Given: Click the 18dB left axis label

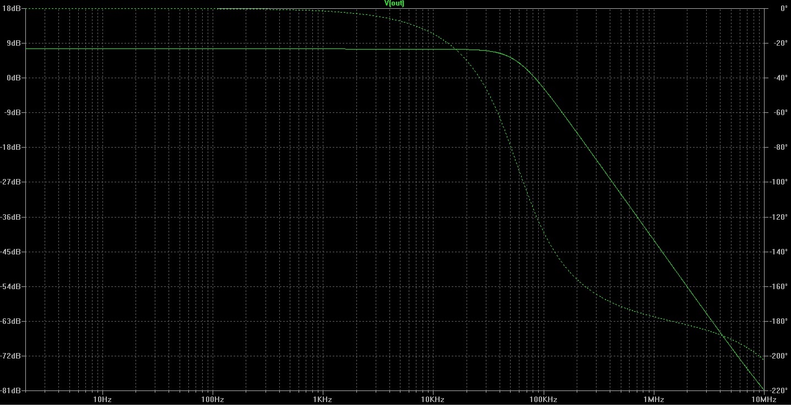Looking at the screenshot, I should pyautogui.click(x=13, y=8).
